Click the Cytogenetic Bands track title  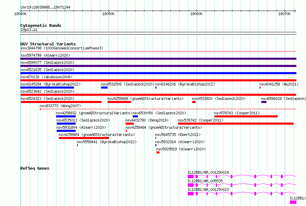(x=41, y=25)
